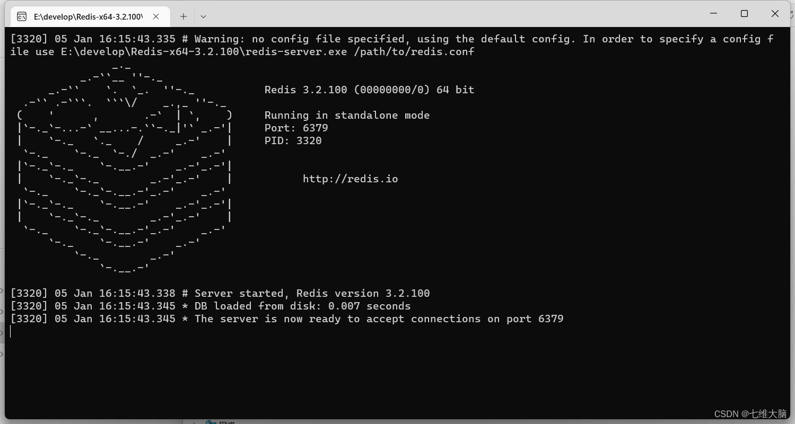Click the first chevron arrow on the left screen edge
Image resolution: width=795 pixels, height=424 pixels.
tap(3, 290)
